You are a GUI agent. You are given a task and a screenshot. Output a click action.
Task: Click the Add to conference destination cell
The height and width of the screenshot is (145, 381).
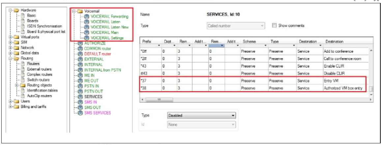click(x=345, y=51)
